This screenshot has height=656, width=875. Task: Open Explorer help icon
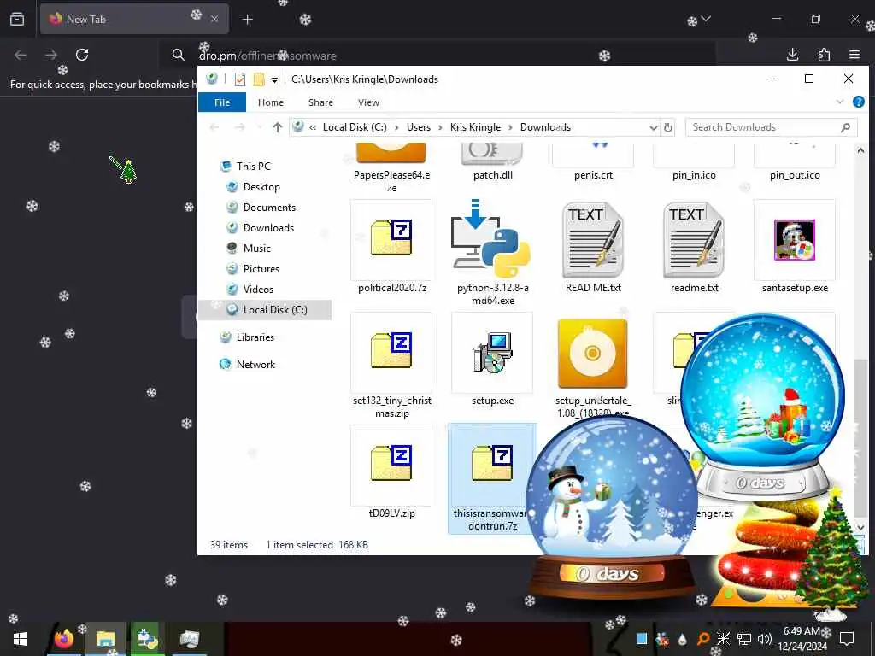pyautogui.click(x=858, y=102)
